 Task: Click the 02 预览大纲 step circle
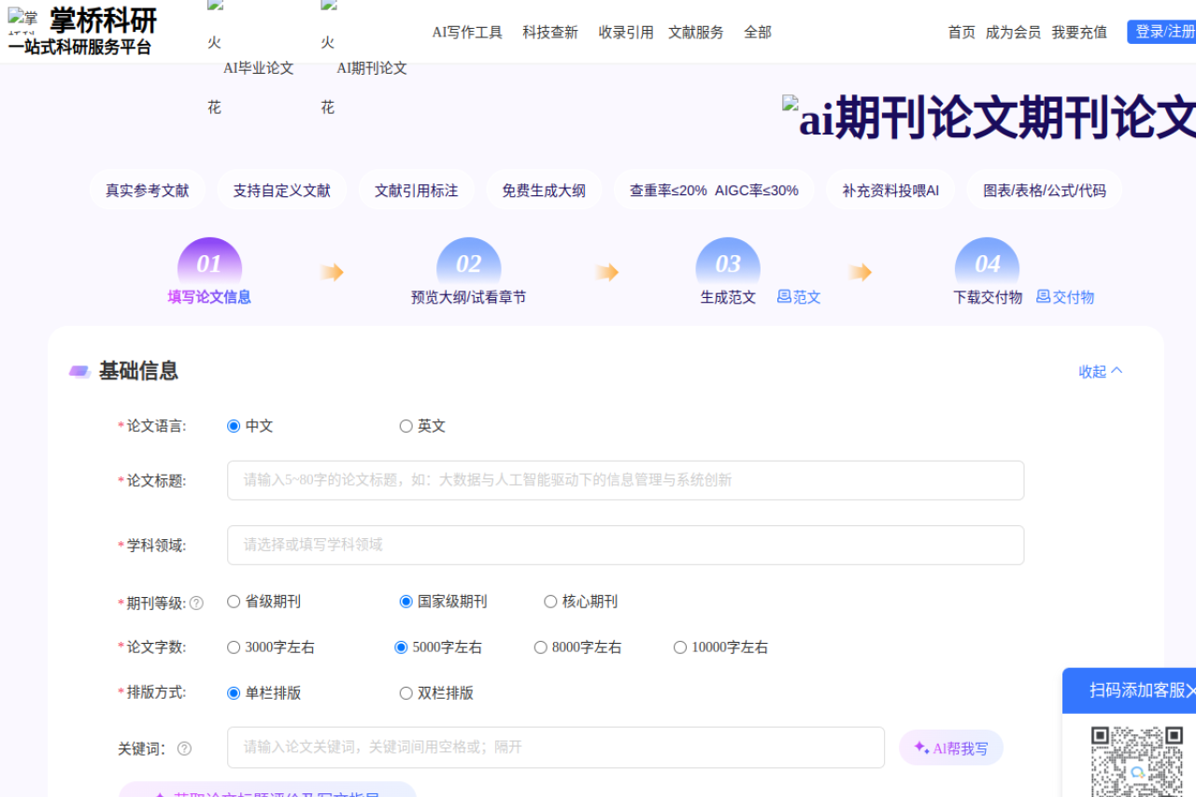coord(468,263)
